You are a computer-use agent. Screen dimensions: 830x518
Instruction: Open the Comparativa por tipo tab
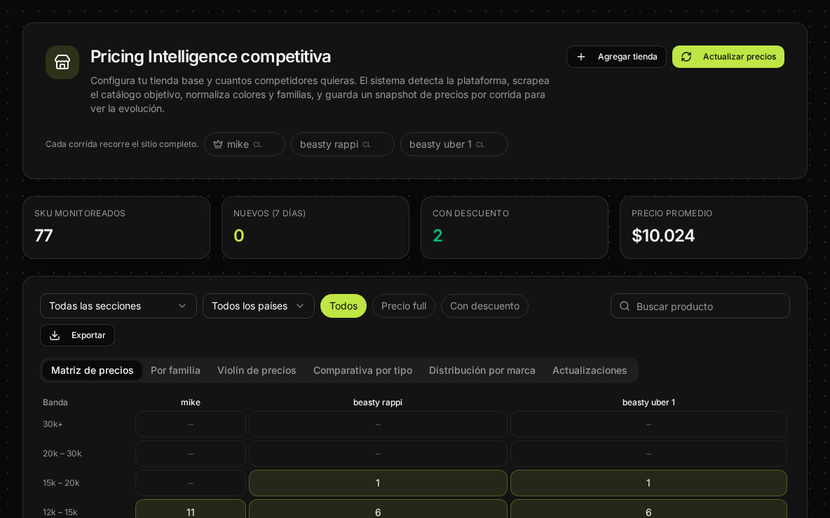[x=362, y=370]
